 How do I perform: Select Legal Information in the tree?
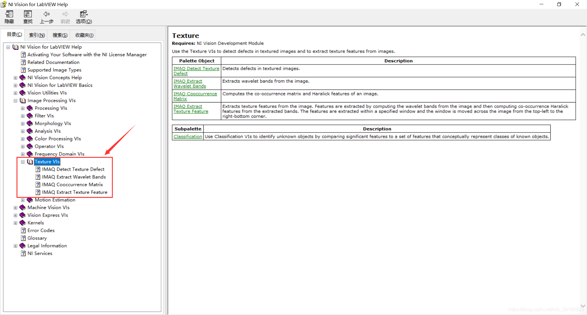pyautogui.click(x=47, y=246)
